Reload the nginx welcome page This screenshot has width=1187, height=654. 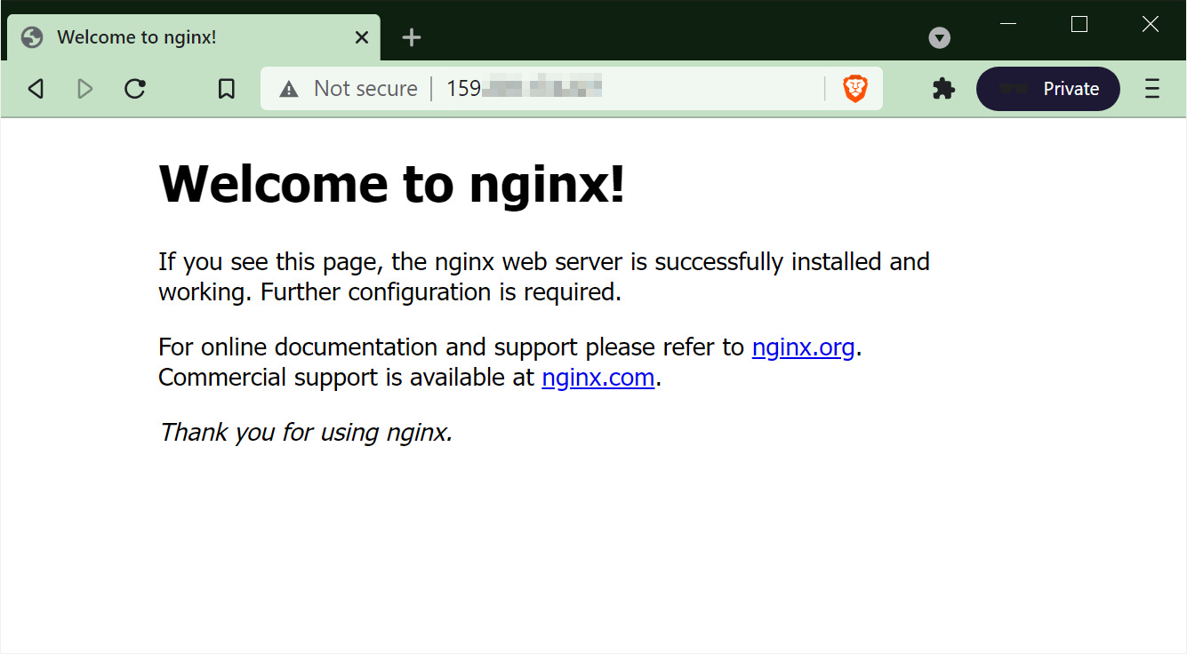(x=134, y=88)
